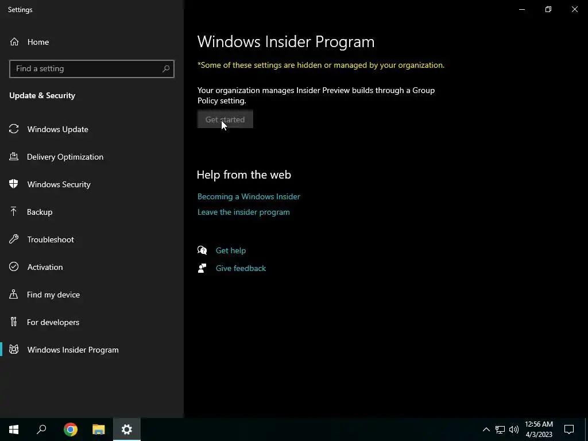Click the For developers tools icon
Image resolution: width=588 pixels, height=441 pixels.
coord(14,322)
